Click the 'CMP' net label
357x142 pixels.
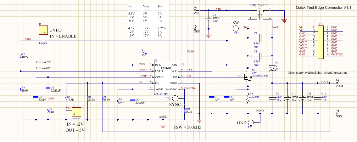click(51, 99)
